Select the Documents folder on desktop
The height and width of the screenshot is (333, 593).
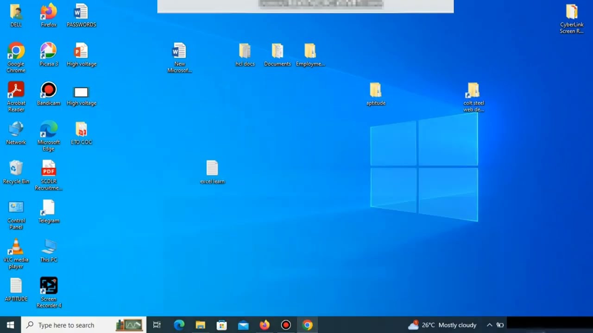coord(278,55)
